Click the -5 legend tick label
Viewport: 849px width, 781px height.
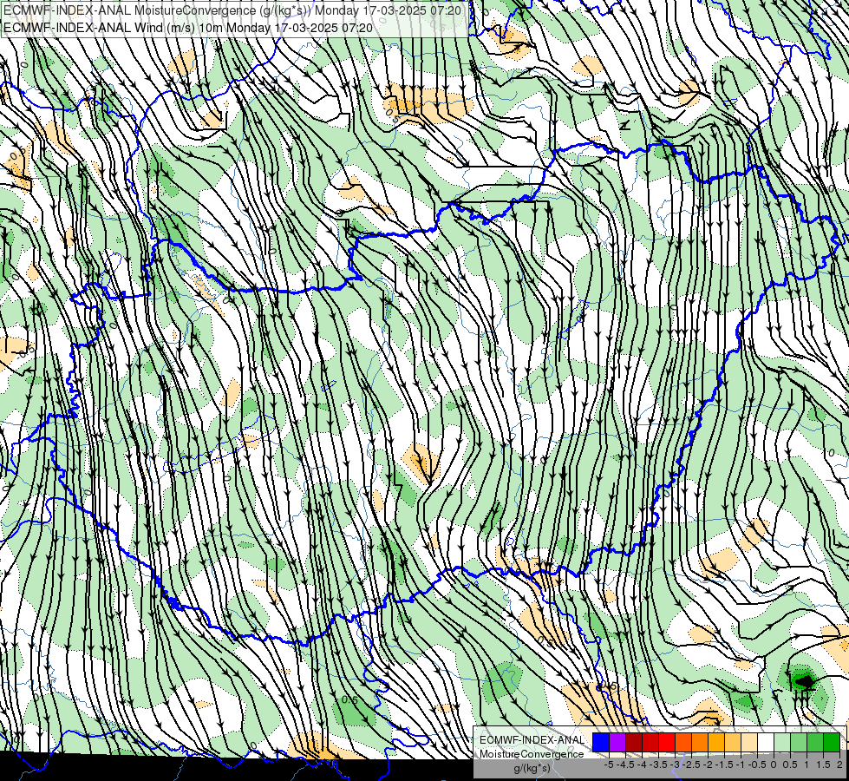[609, 765]
